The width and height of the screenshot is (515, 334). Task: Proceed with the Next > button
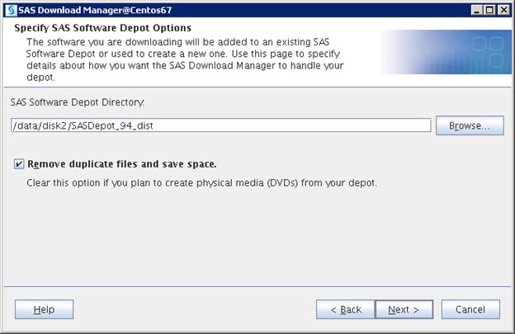pyautogui.click(x=404, y=309)
